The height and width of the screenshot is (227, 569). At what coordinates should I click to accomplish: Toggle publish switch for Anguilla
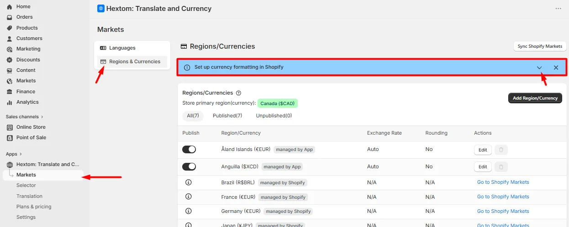189,167
